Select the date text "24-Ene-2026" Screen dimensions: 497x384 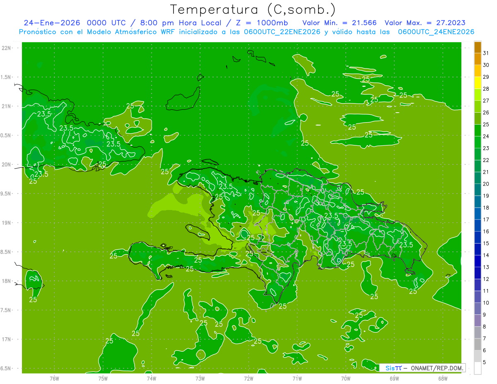click(52, 23)
